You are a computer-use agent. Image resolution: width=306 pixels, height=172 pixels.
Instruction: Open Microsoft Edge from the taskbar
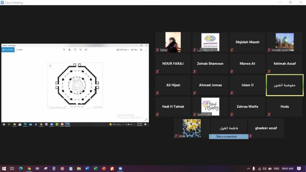point(21,169)
